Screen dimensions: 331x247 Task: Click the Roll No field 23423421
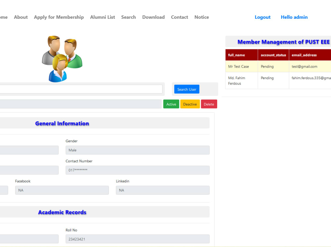[x=137, y=239]
